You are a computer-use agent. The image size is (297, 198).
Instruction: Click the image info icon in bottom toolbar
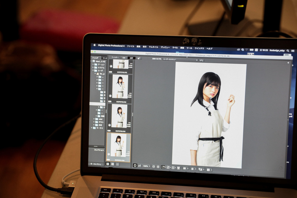coord(208,169)
